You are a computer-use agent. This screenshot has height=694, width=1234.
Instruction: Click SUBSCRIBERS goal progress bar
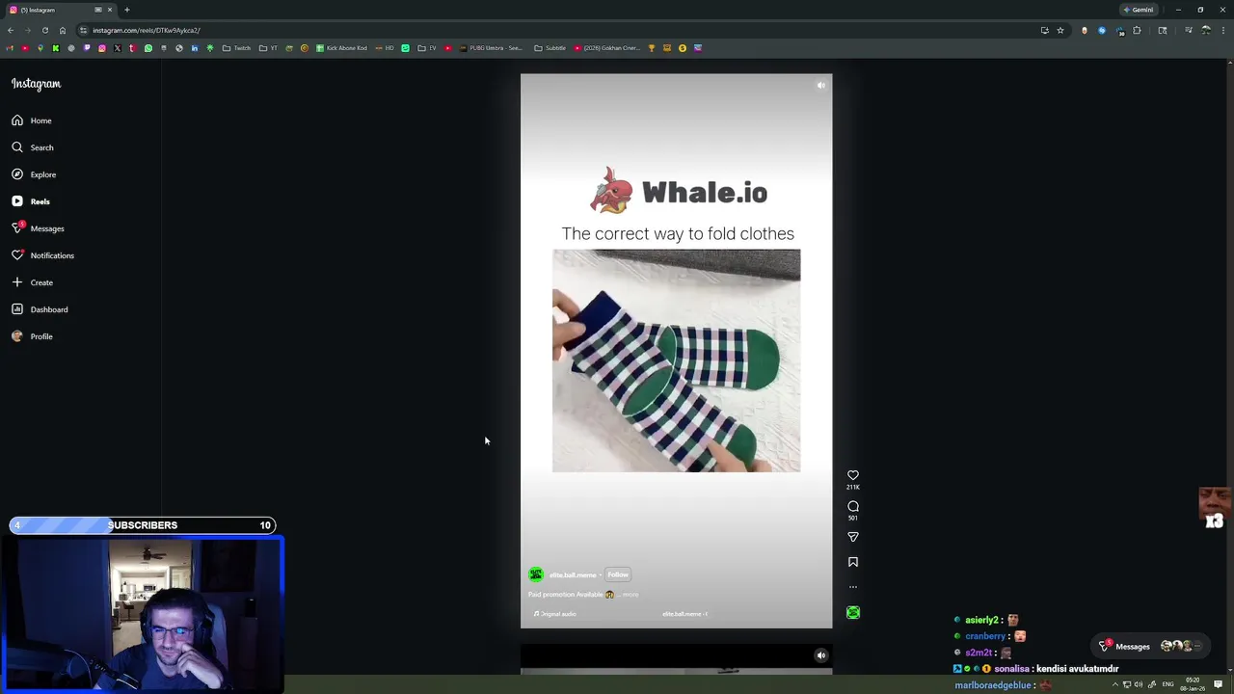[x=143, y=525]
